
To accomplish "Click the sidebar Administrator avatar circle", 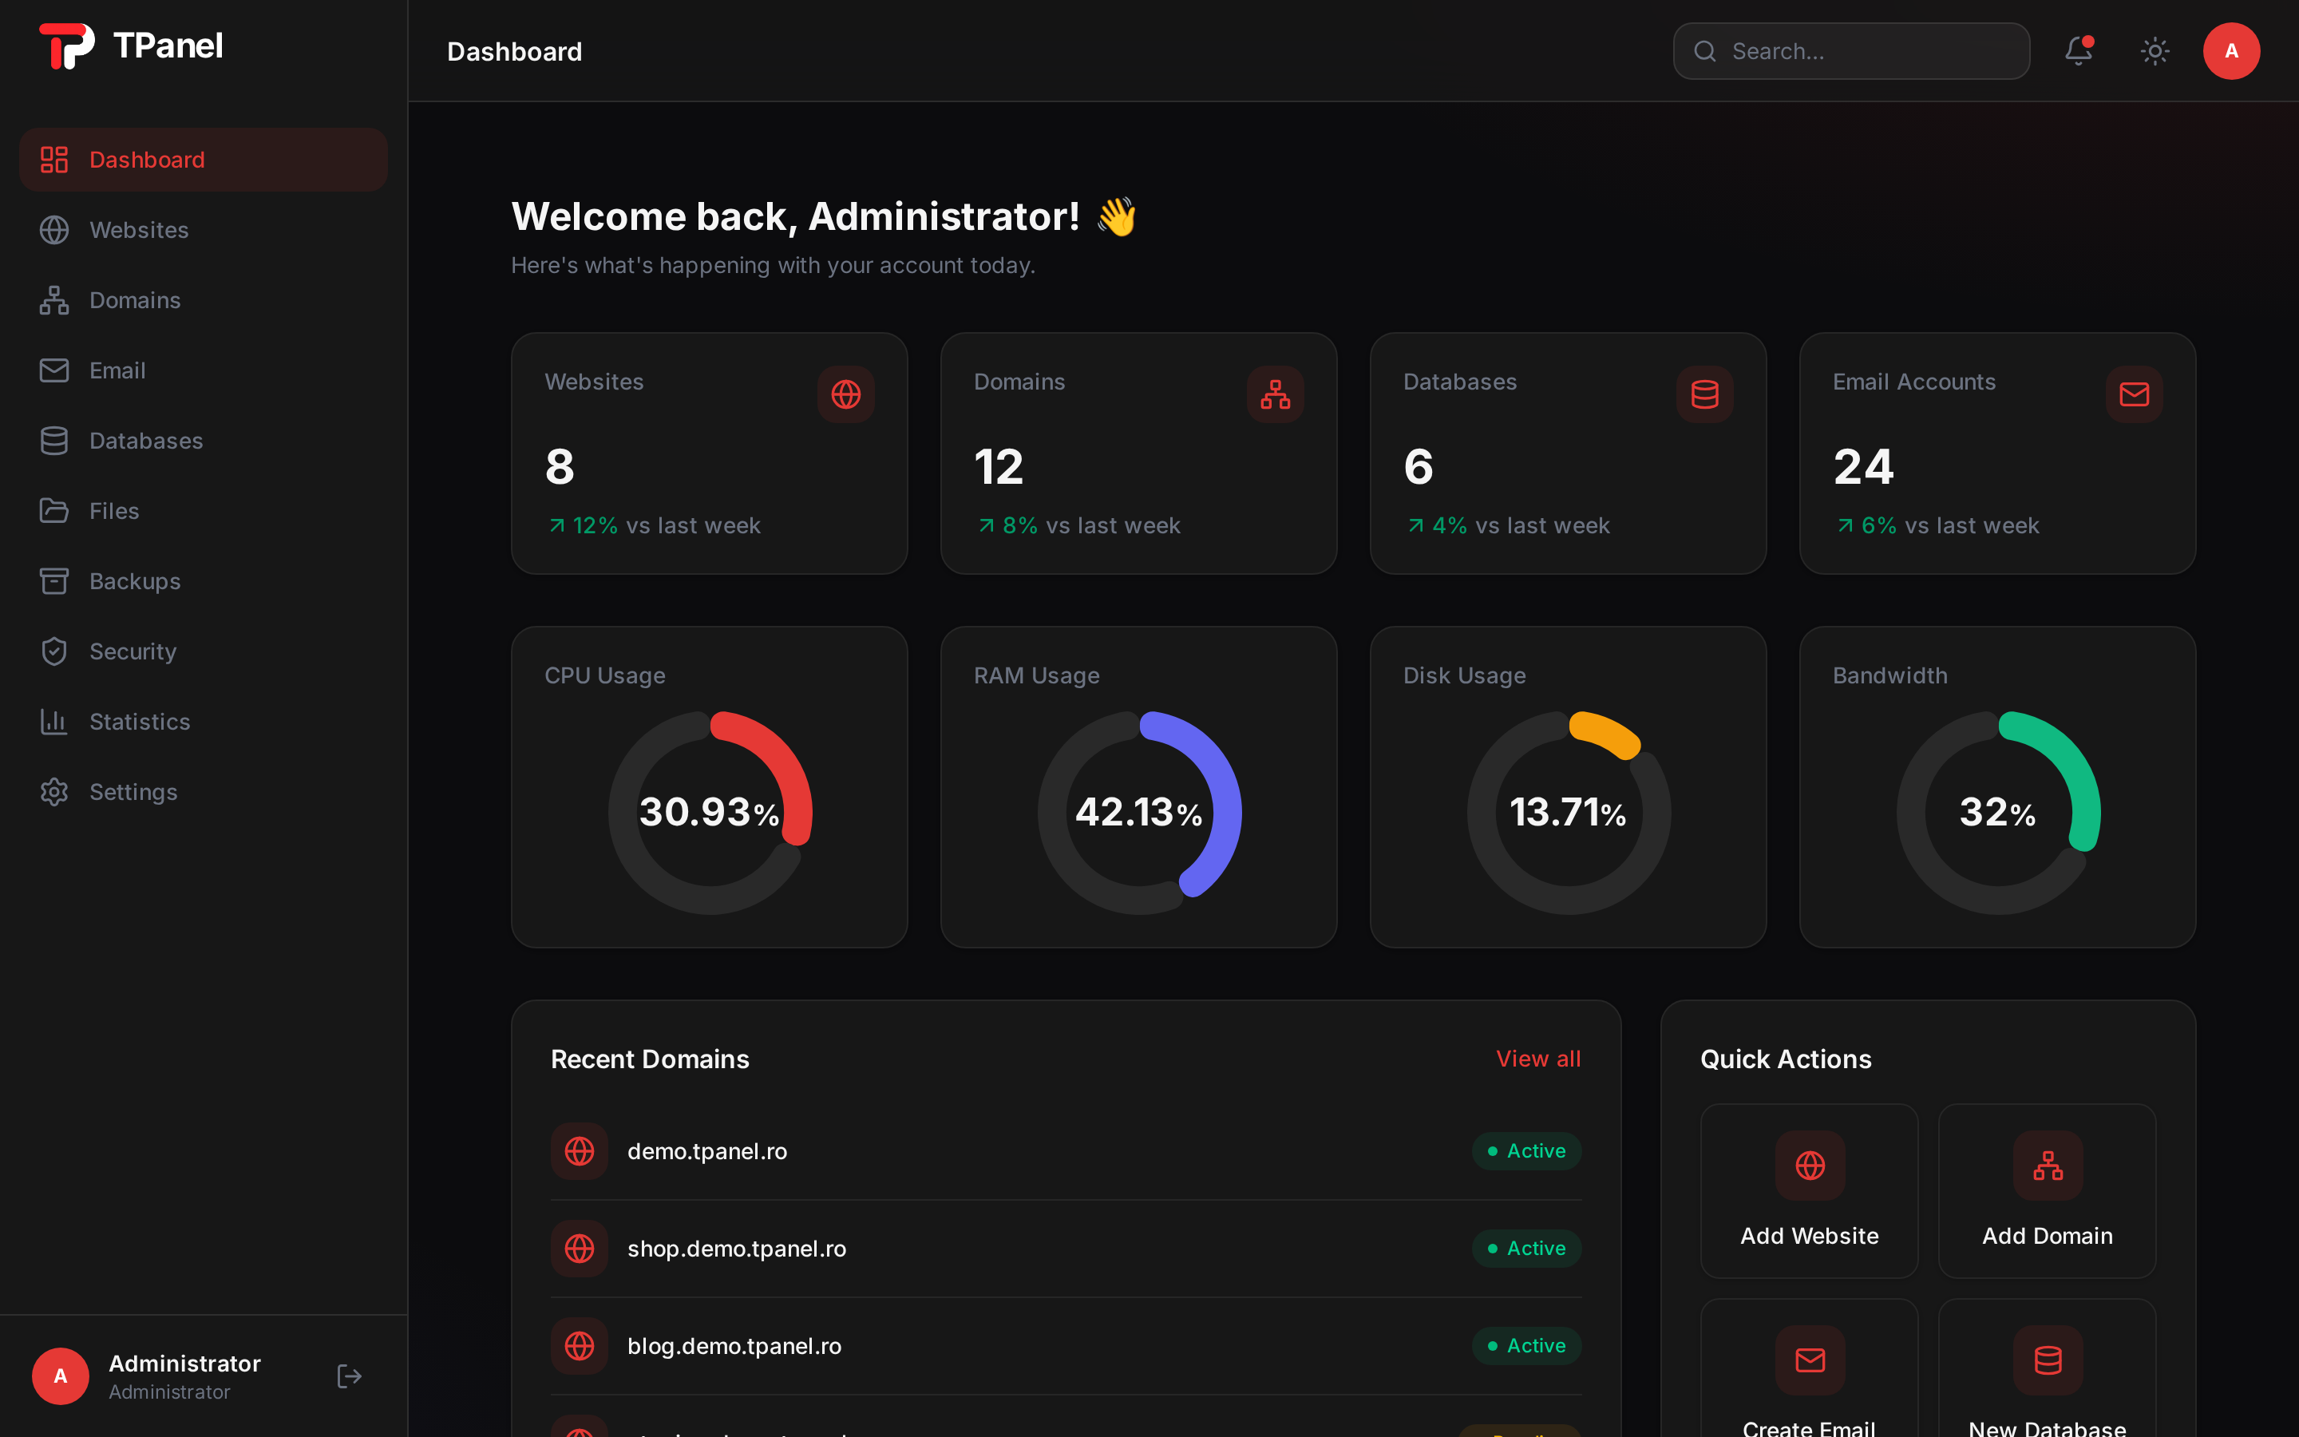I will (60, 1376).
